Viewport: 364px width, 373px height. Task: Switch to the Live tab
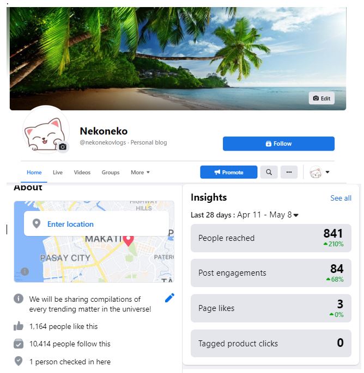(58, 172)
